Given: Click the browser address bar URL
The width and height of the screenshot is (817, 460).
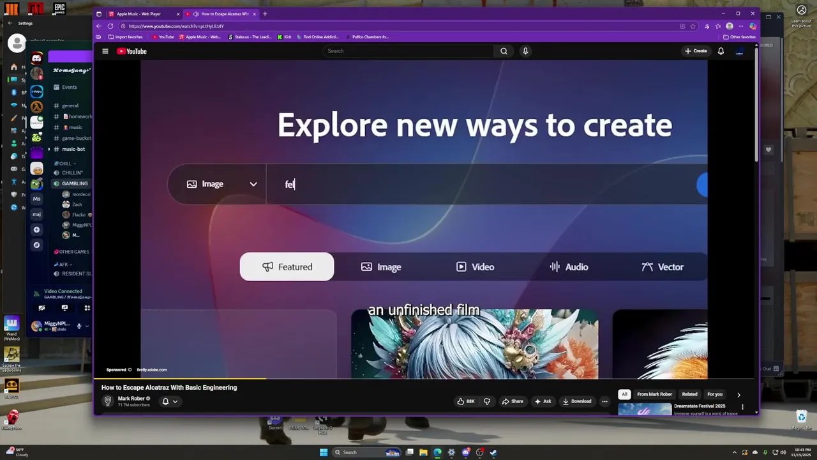Looking at the screenshot, I should click(x=176, y=26).
